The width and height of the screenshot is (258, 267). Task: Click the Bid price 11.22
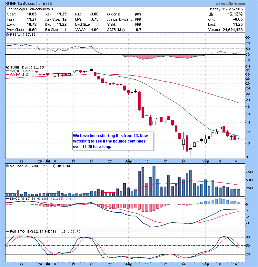62,24
